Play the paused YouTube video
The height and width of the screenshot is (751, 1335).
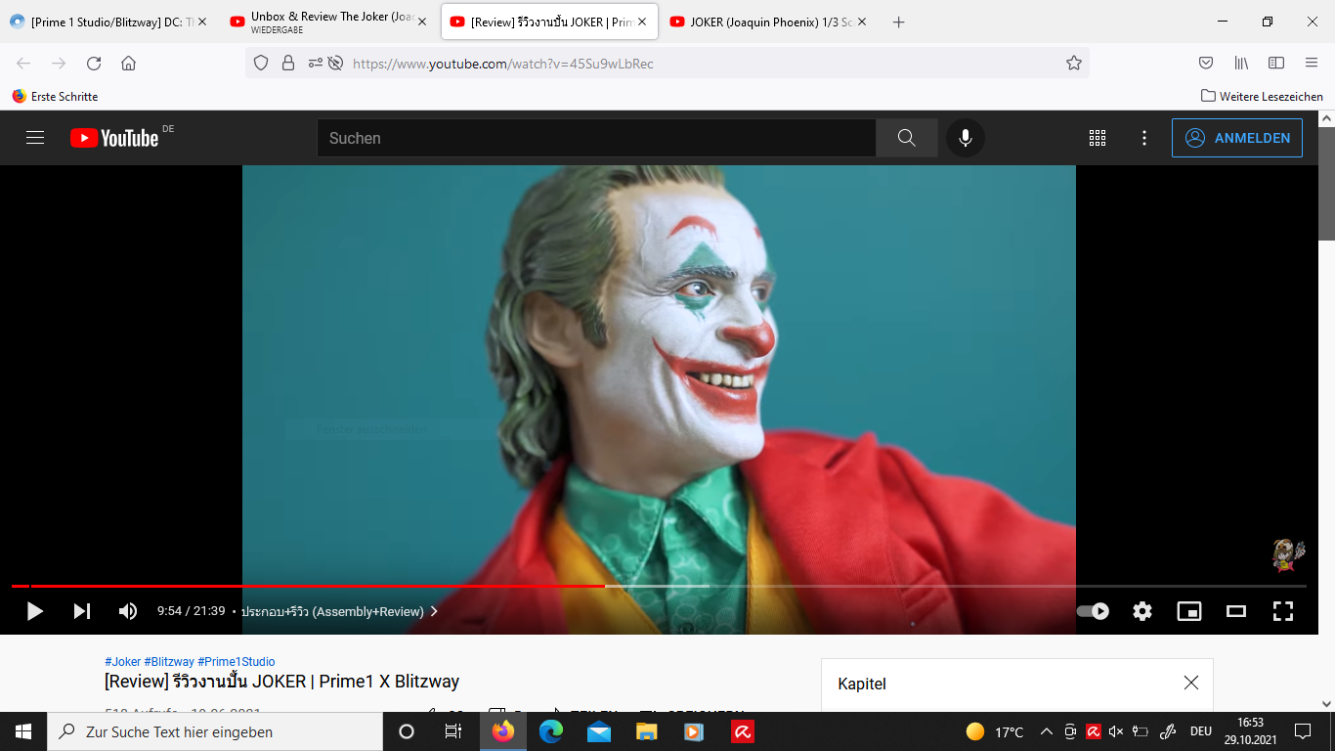tap(35, 611)
